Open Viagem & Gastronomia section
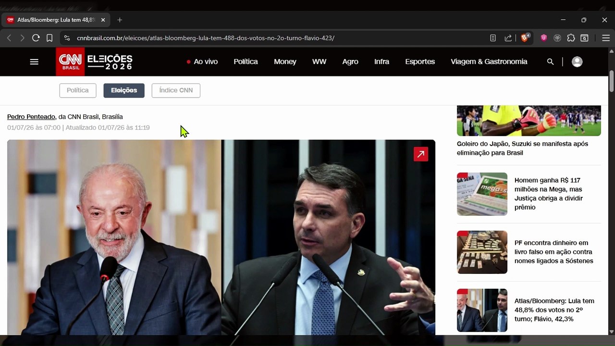615x346 pixels. 489,62
